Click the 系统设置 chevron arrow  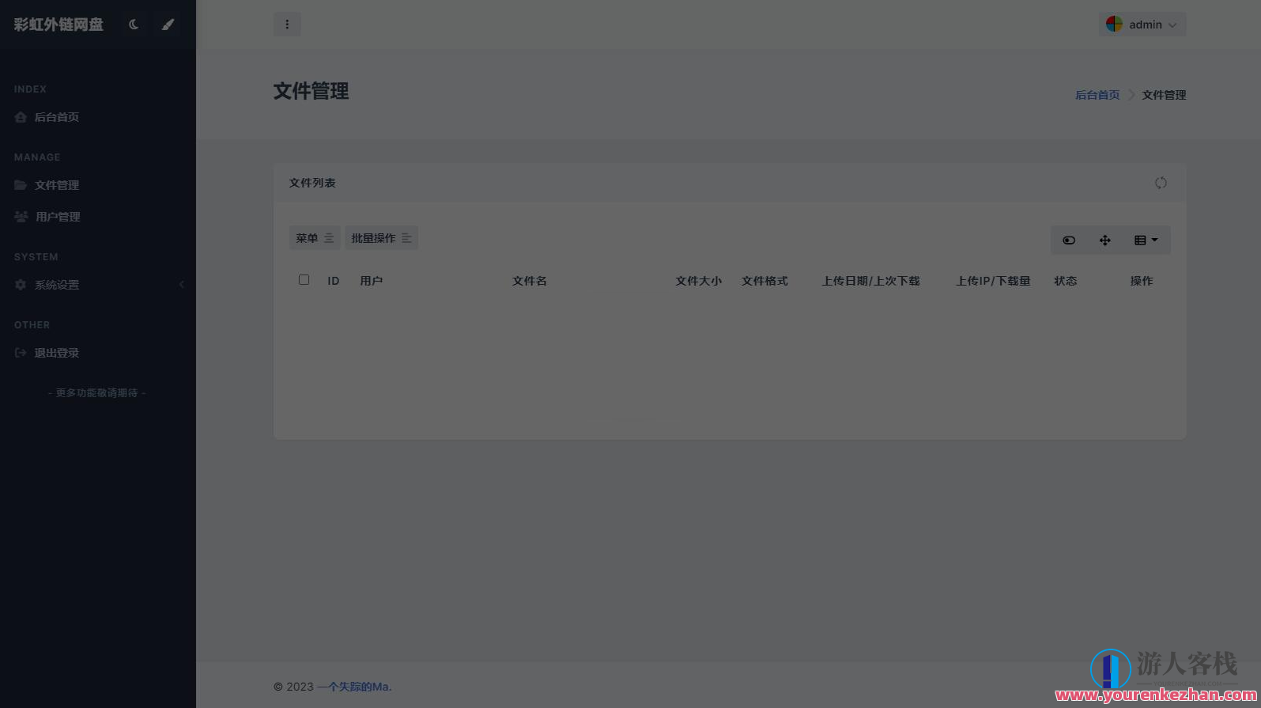(182, 285)
